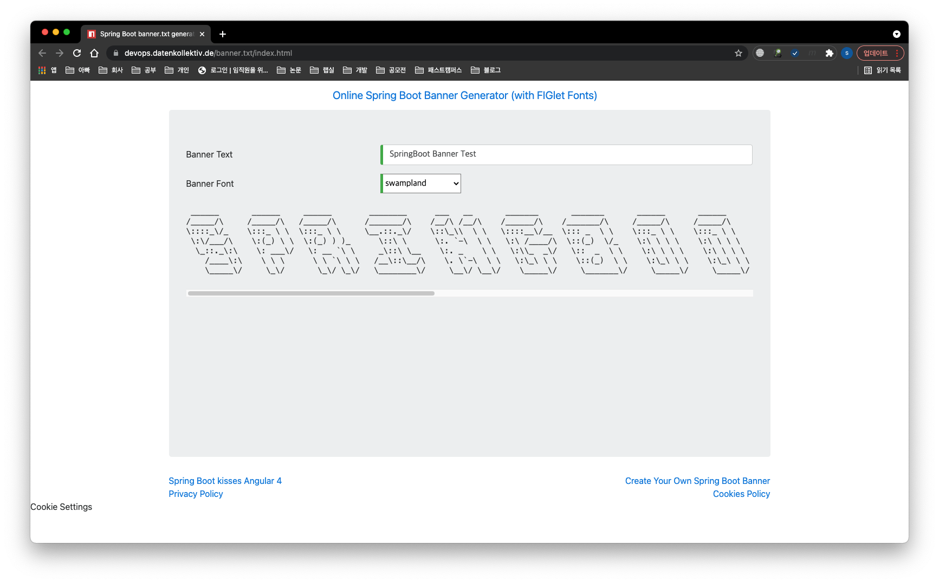Image resolution: width=939 pixels, height=583 pixels.
Task: Open the Privacy Policy link
Action: [x=196, y=494]
